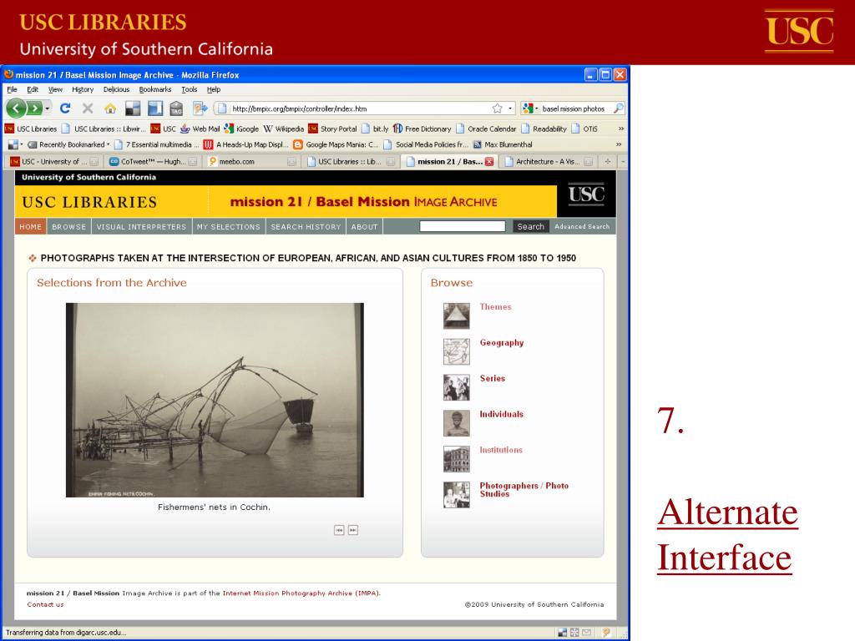Screen dimensions: 855x641
Task: Switch to the meebo.com tab
Action: 252,161
